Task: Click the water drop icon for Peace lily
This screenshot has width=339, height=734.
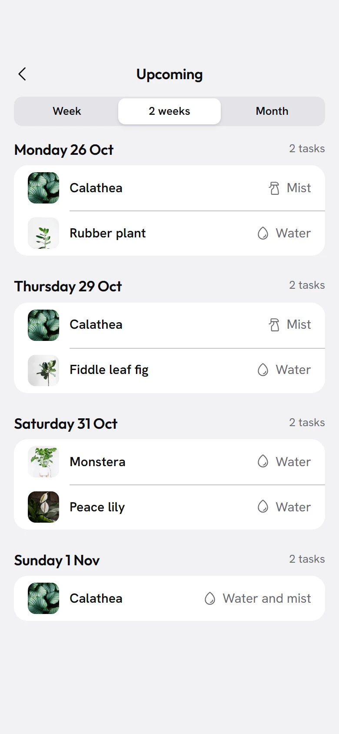Action: point(263,507)
